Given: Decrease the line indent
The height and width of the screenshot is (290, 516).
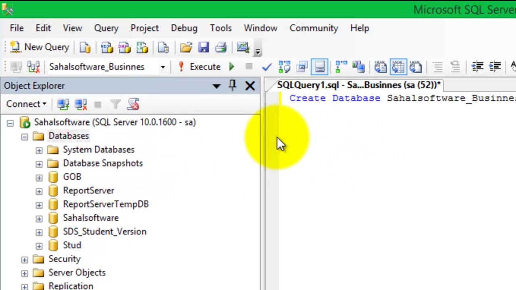Looking at the screenshot, I should tap(477, 66).
